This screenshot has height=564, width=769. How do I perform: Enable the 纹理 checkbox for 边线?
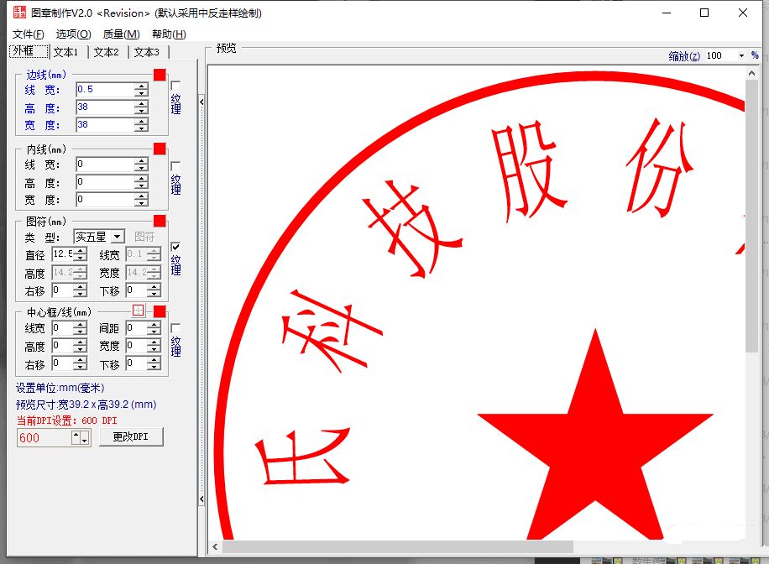click(x=175, y=86)
